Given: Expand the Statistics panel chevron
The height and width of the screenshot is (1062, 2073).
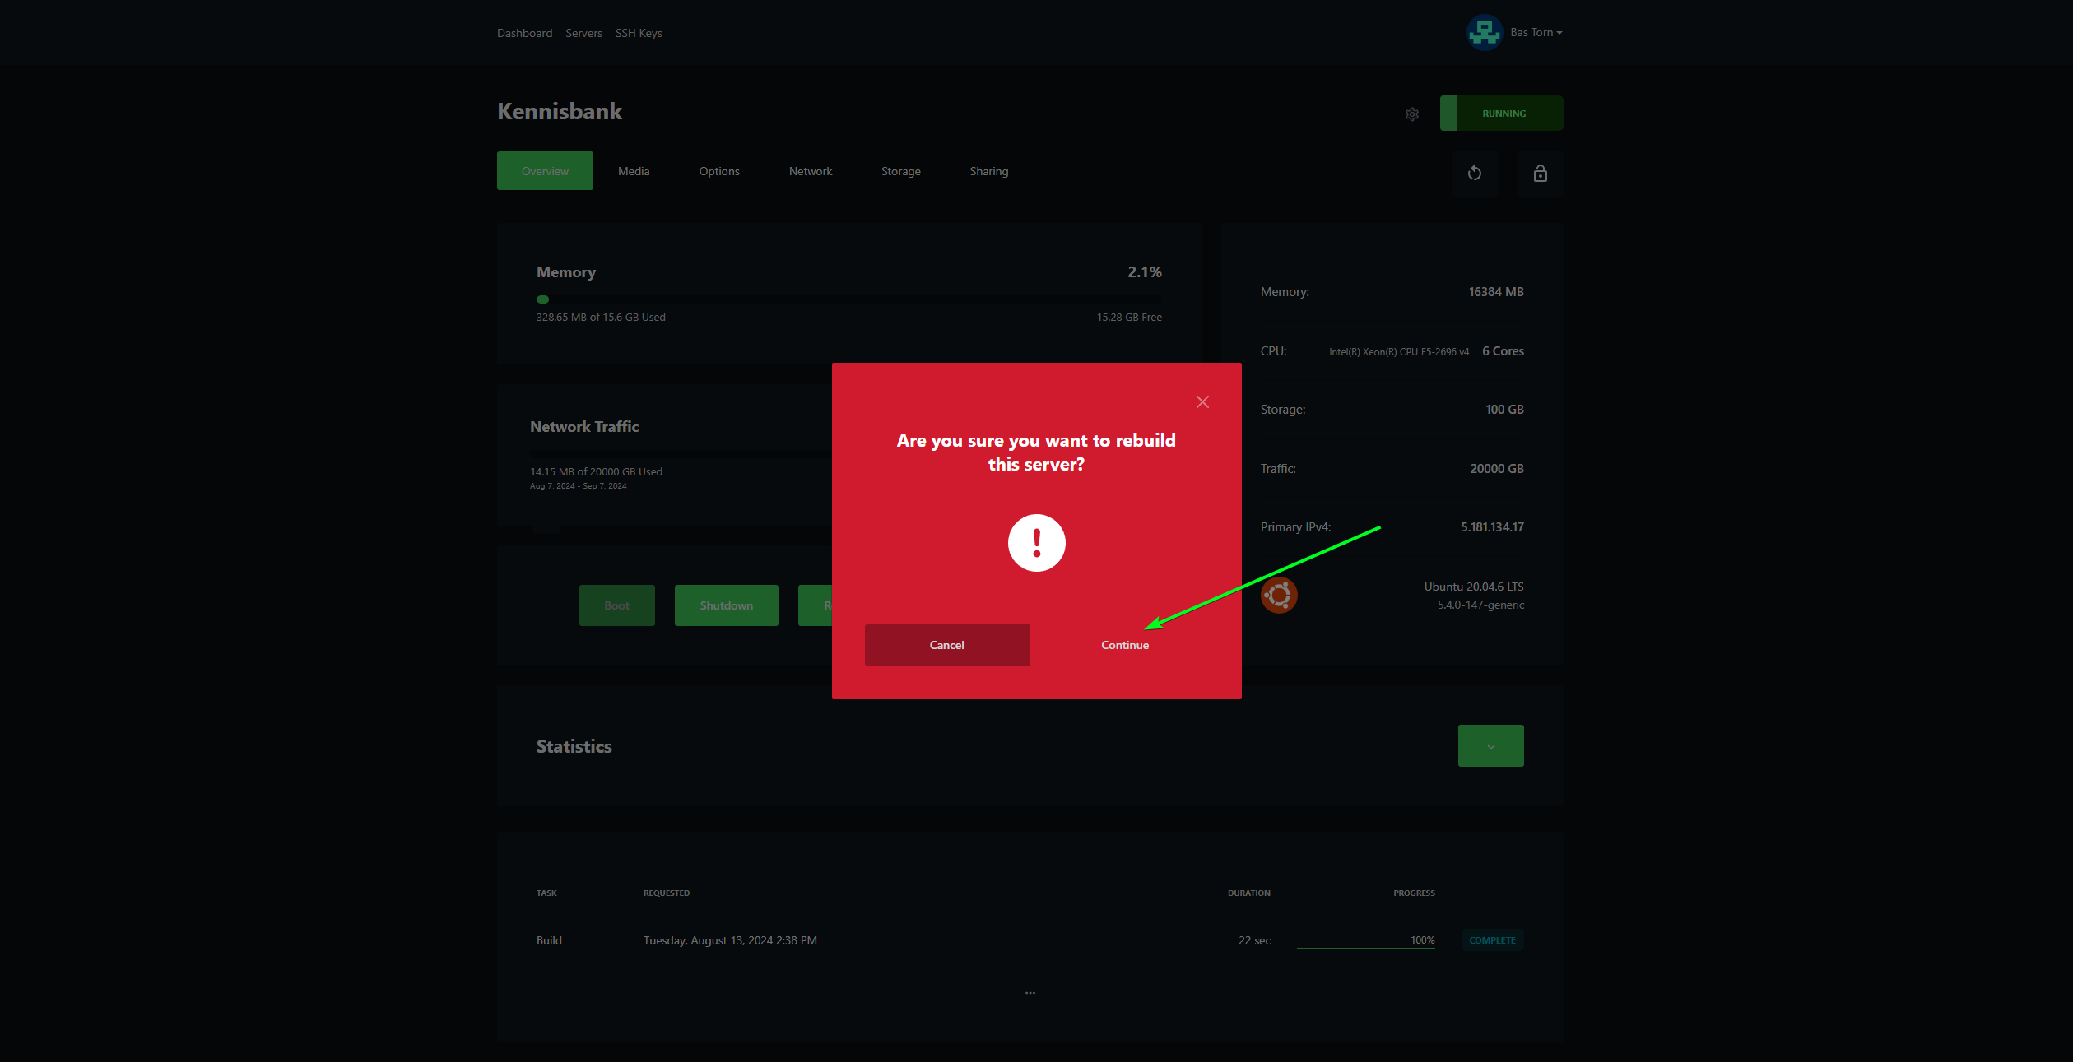Looking at the screenshot, I should tap(1490, 746).
